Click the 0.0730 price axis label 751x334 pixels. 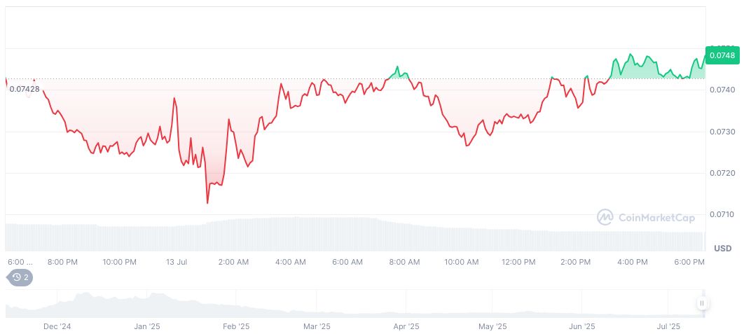722,132
